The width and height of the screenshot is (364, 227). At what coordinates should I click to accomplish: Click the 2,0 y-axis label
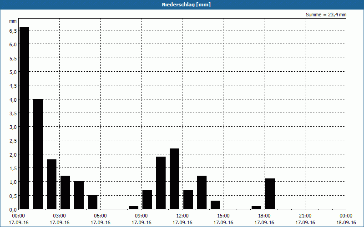click(13, 154)
